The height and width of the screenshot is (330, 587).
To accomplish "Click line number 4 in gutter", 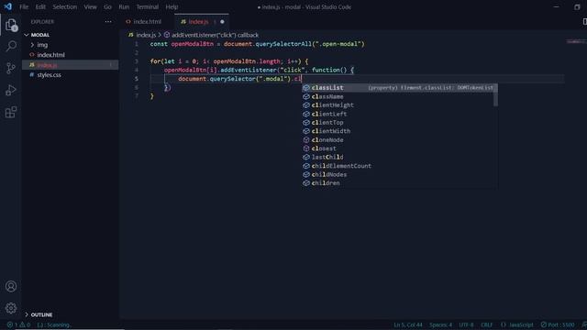I will 137,70.
